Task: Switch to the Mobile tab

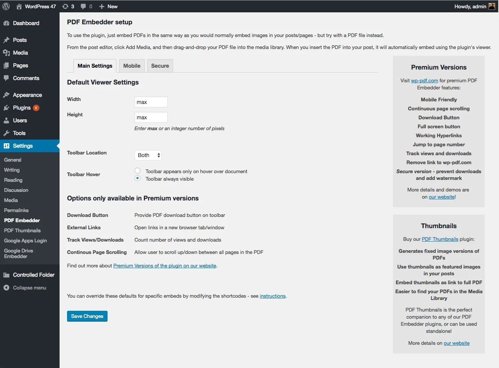Action: (x=131, y=65)
